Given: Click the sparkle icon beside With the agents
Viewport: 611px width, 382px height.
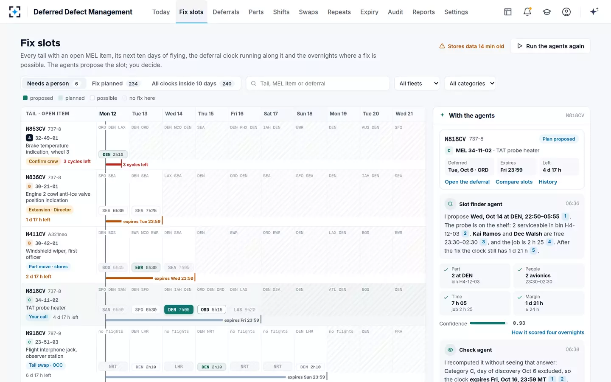Looking at the screenshot, I should point(442,115).
